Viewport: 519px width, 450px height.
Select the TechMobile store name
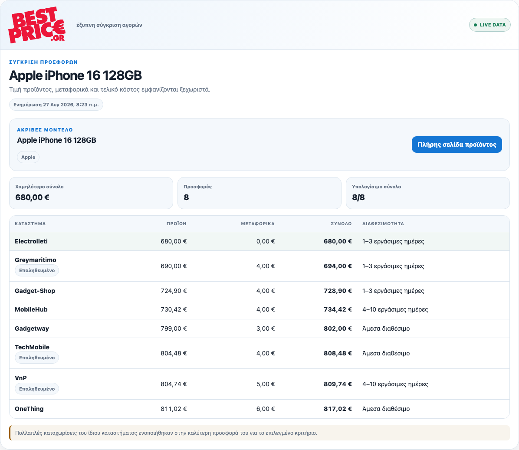(x=32, y=347)
